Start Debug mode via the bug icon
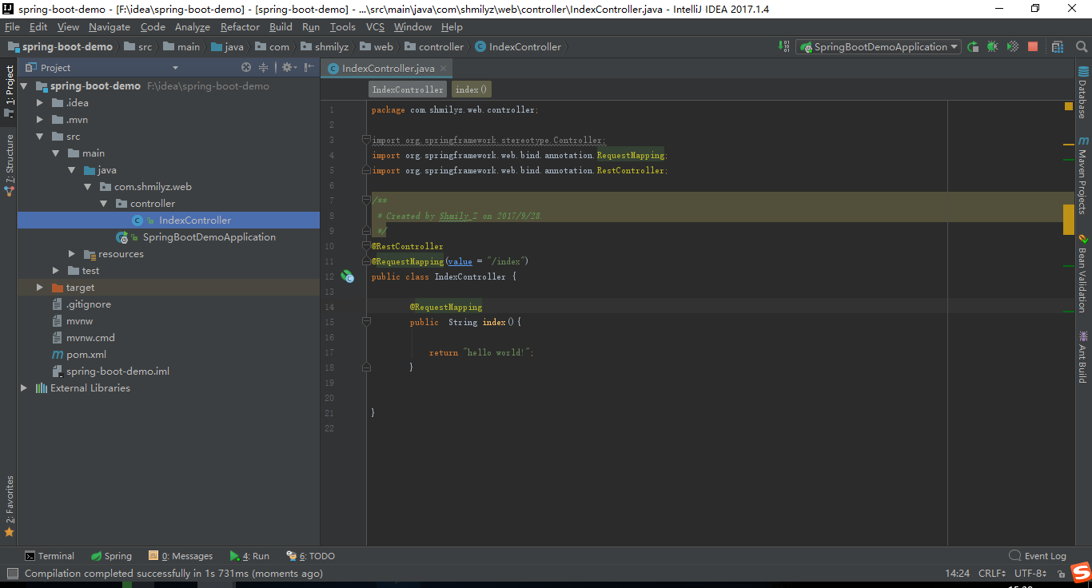The image size is (1092, 588). (x=992, y=46)
